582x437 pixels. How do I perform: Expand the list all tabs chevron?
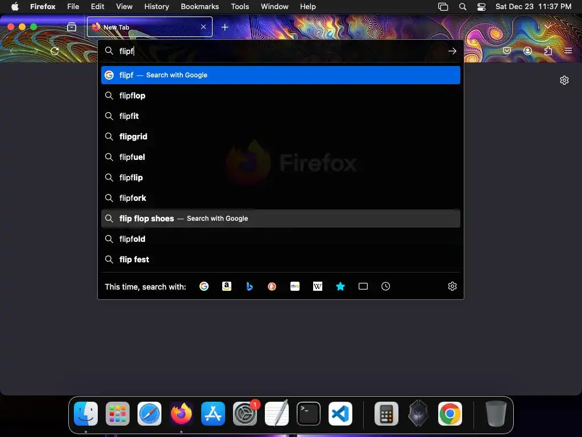click(x=547, y=27)
